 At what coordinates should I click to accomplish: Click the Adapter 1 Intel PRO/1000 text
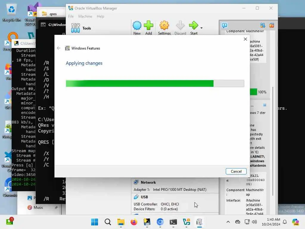coord(170,190)
